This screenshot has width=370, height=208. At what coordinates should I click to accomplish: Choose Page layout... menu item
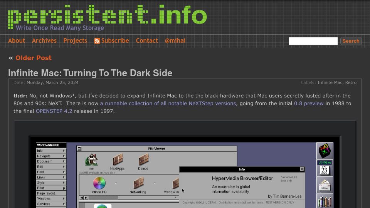click(51, 193)
